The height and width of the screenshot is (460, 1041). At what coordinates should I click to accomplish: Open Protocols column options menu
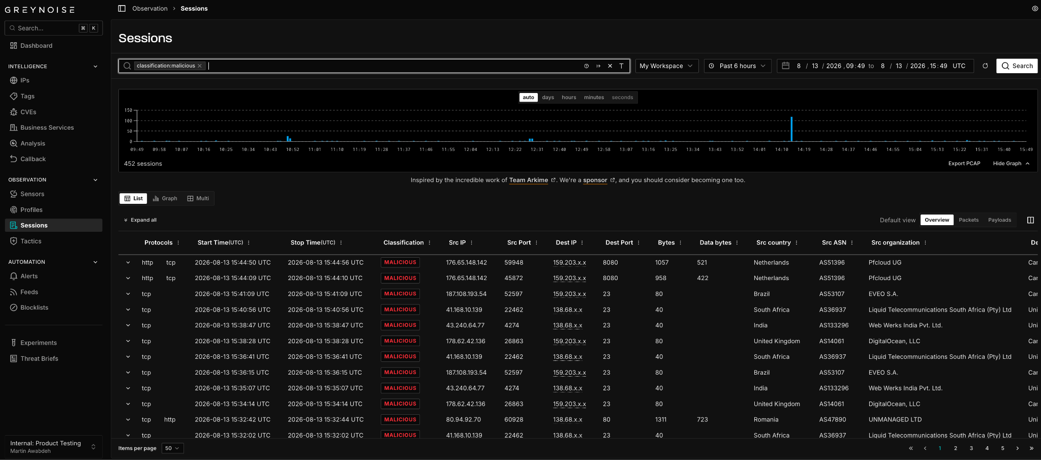pos(178,243)
